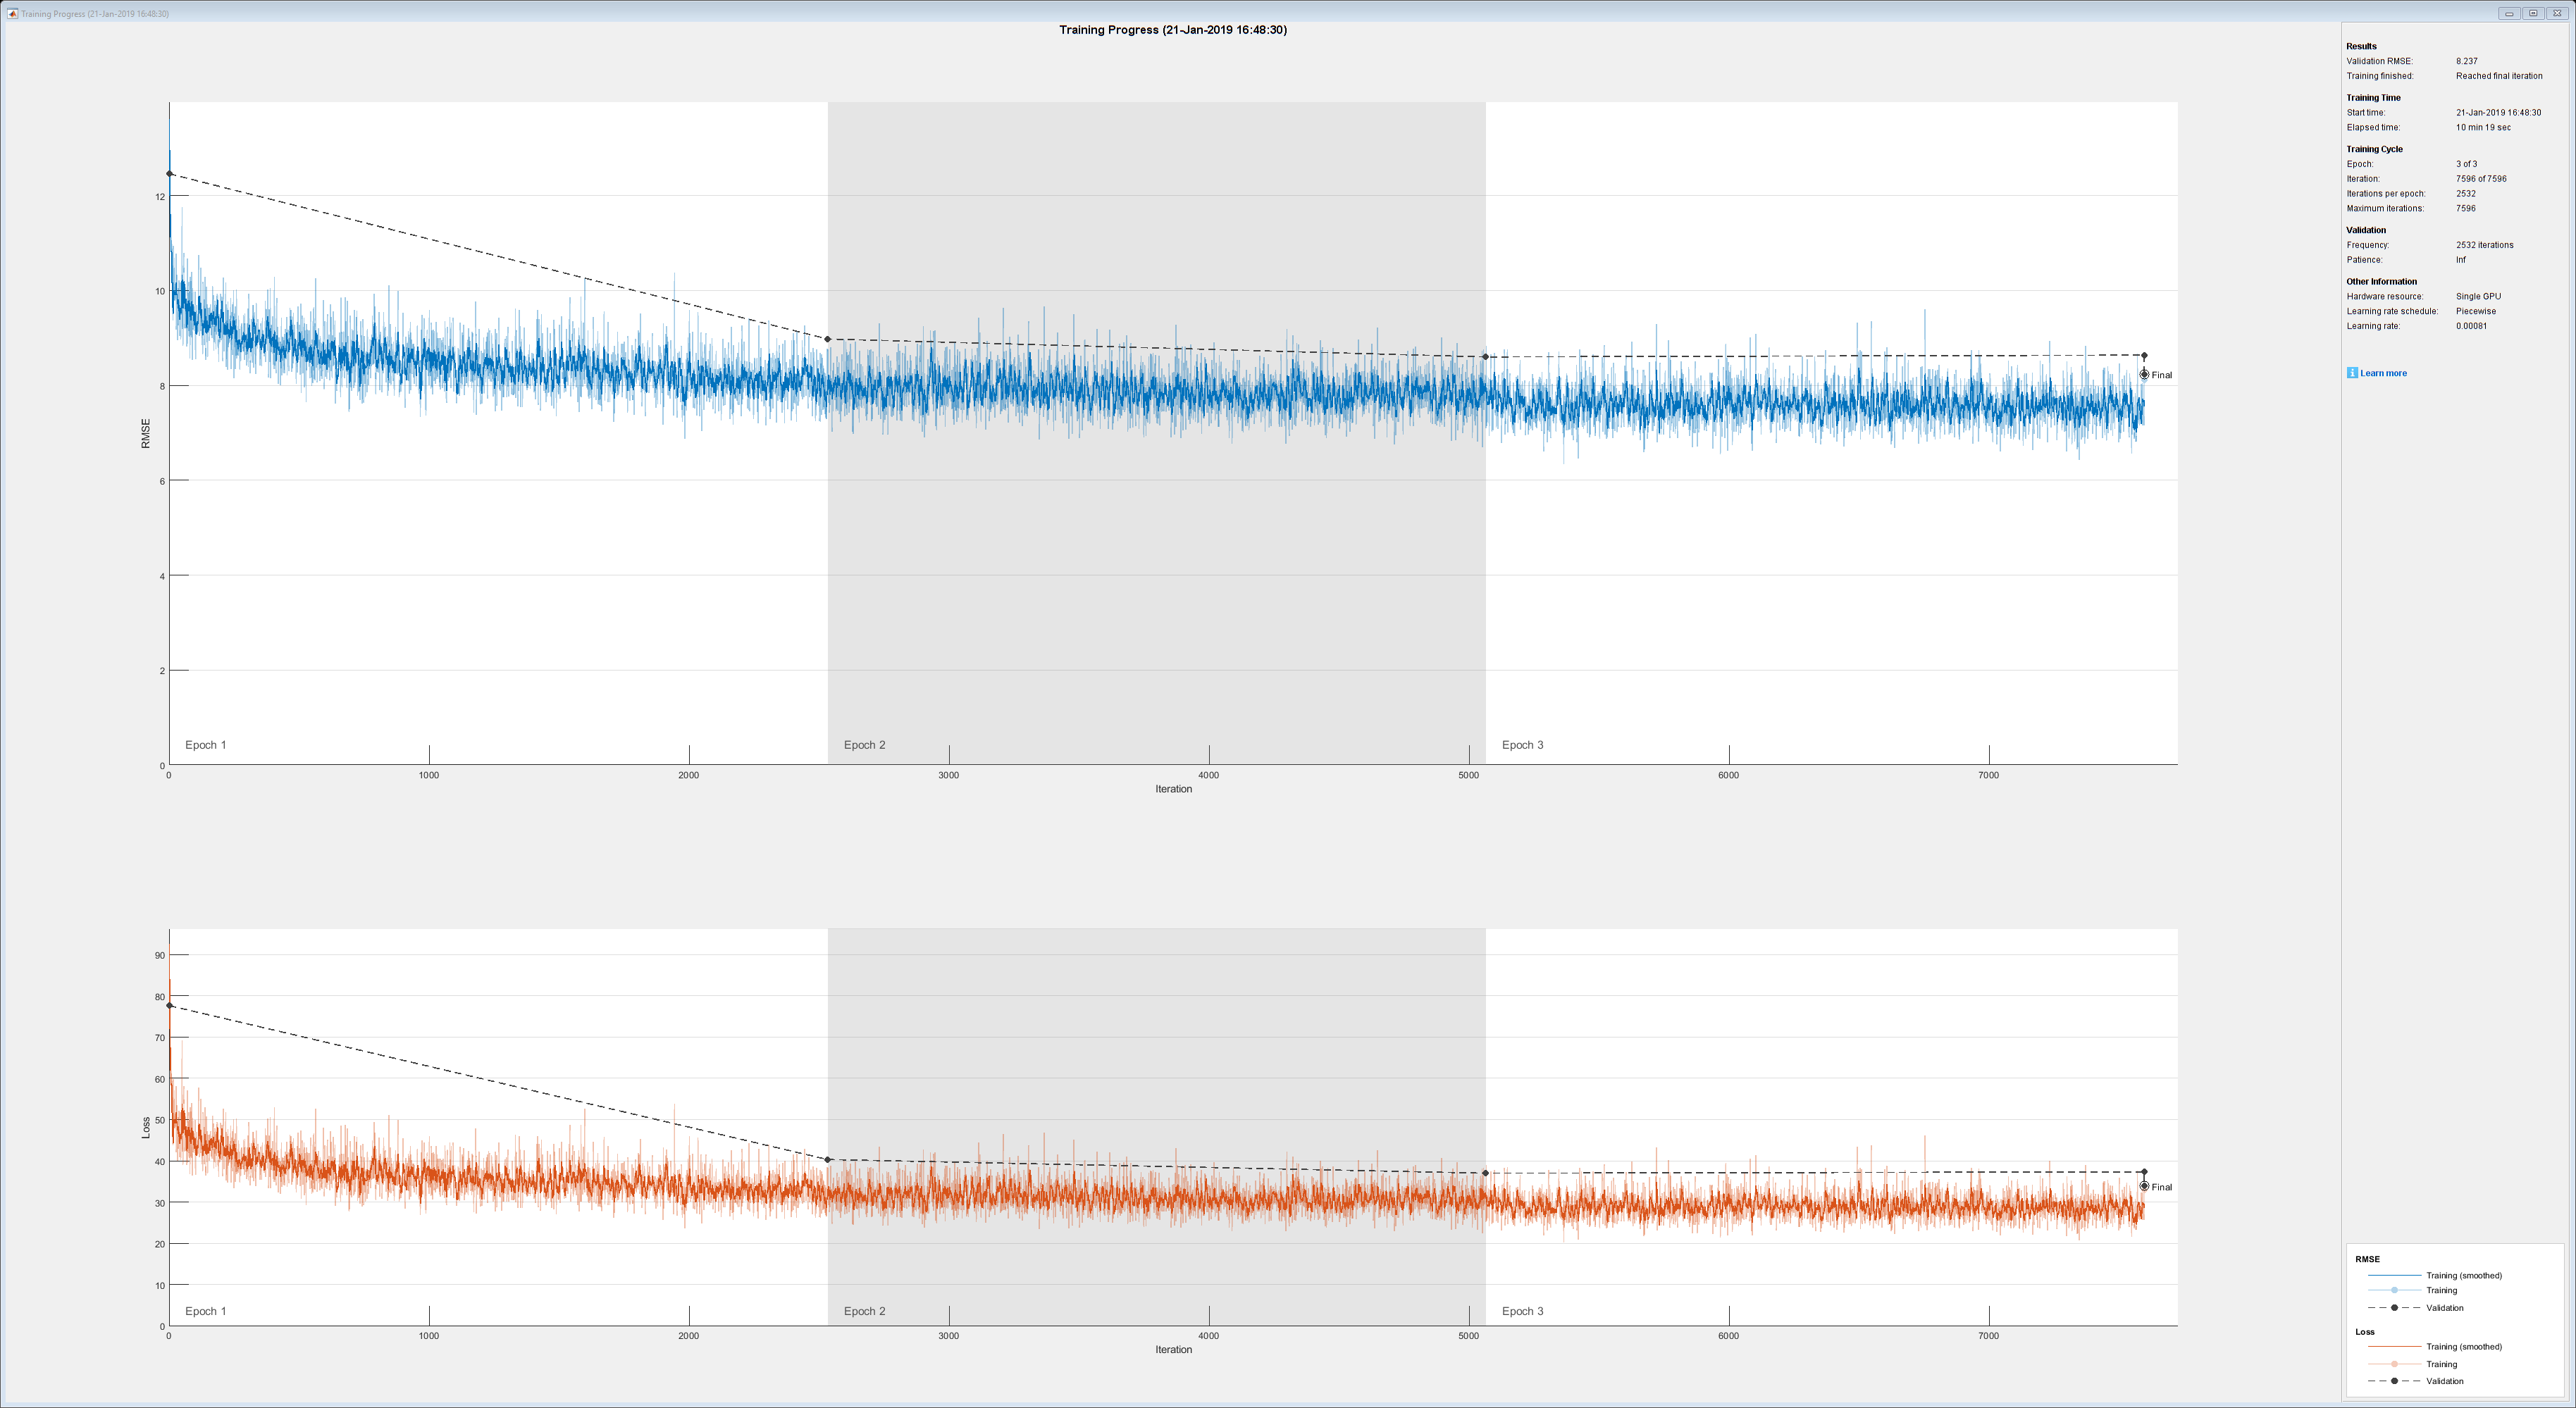Click the Final marker on the RMSE plot
The height and width of the screenshot is (1408, 2576).
point(2144,374)
